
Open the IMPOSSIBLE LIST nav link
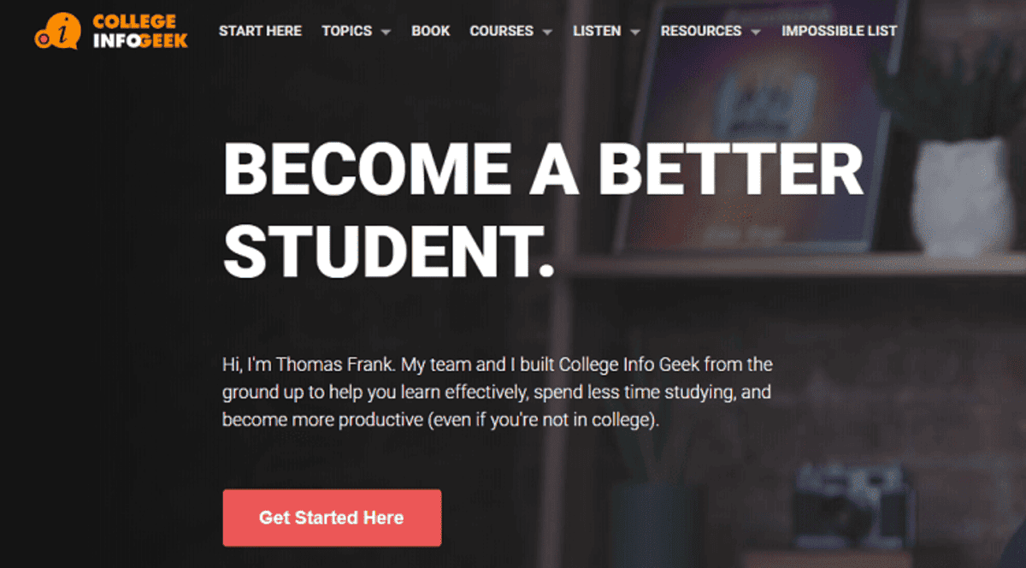click(x=839, y=31)
